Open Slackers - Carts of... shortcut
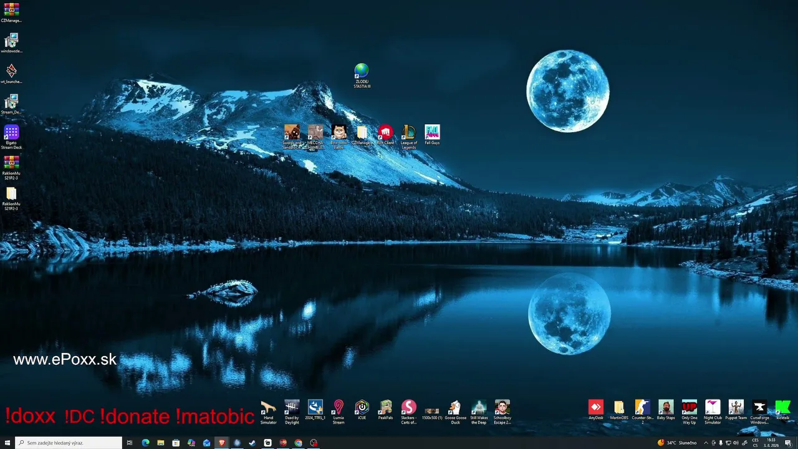 [409, 412]
